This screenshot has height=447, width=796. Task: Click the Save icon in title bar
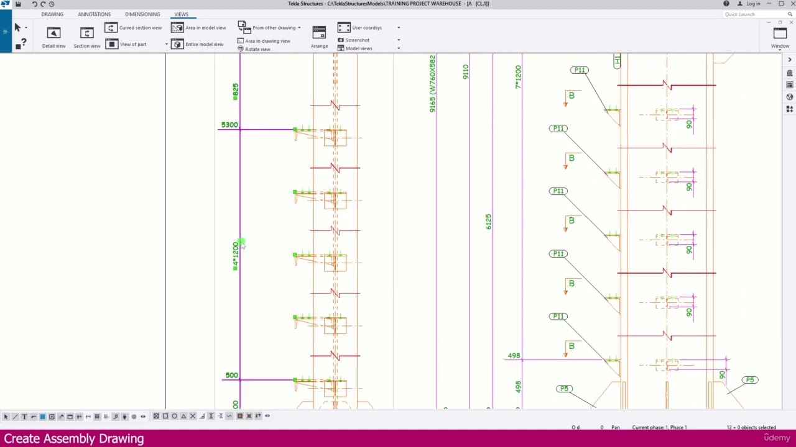click(18, 4)
